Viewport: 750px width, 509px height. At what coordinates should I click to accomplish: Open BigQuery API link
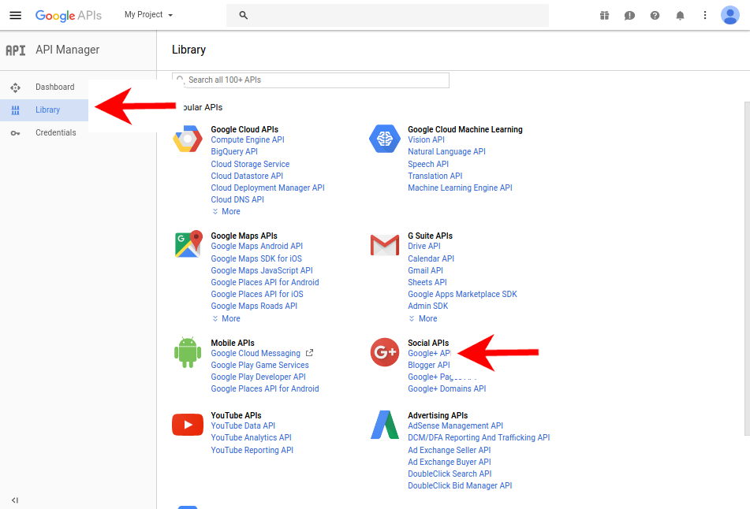[234, 151]
